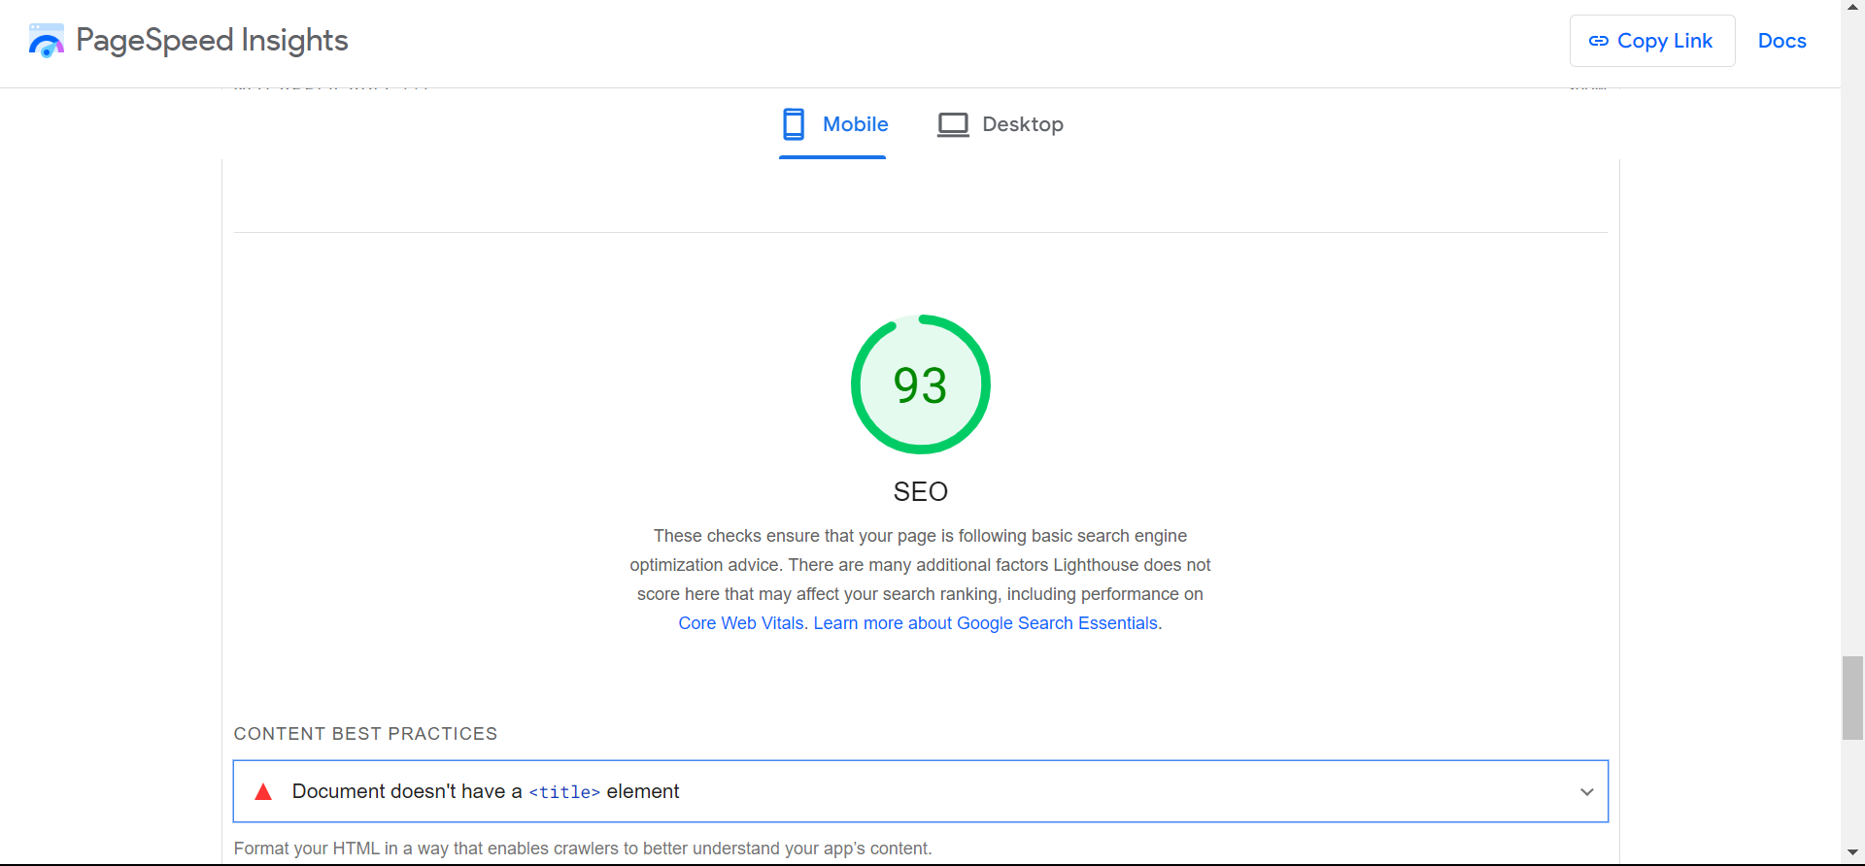Image resolution: width=1865 pixels, height=866 pixels.
Task: Click the scrollbar down arrow
Action: pyautogui.click(x=1852, y=852)
